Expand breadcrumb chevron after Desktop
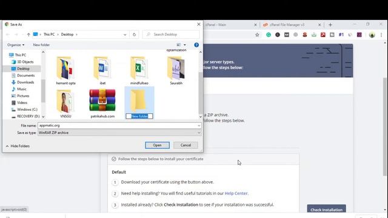Viewport: 388px width, 218px height. point(77,35)
